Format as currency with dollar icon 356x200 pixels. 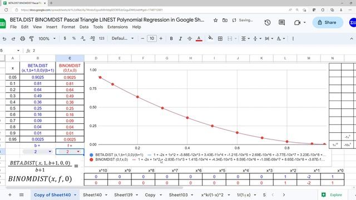tap(65, 38)
